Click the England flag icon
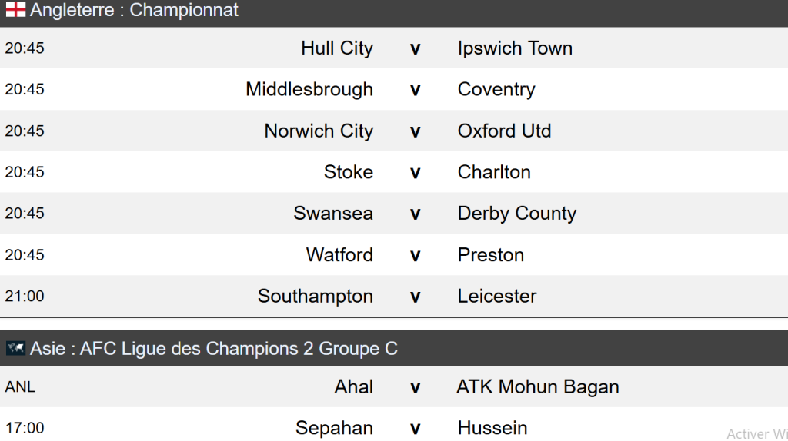The width and height of the screenshot is (788, 441). tap(15, 11)
